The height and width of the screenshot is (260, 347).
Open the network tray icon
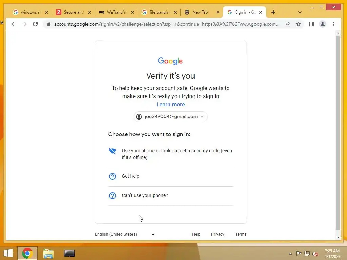(x=307, y=254)
